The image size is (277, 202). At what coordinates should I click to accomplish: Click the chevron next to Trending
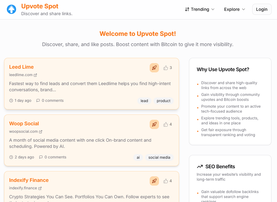click(x=213, y=9)
